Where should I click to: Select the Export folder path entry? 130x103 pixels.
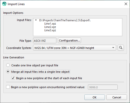65,20
